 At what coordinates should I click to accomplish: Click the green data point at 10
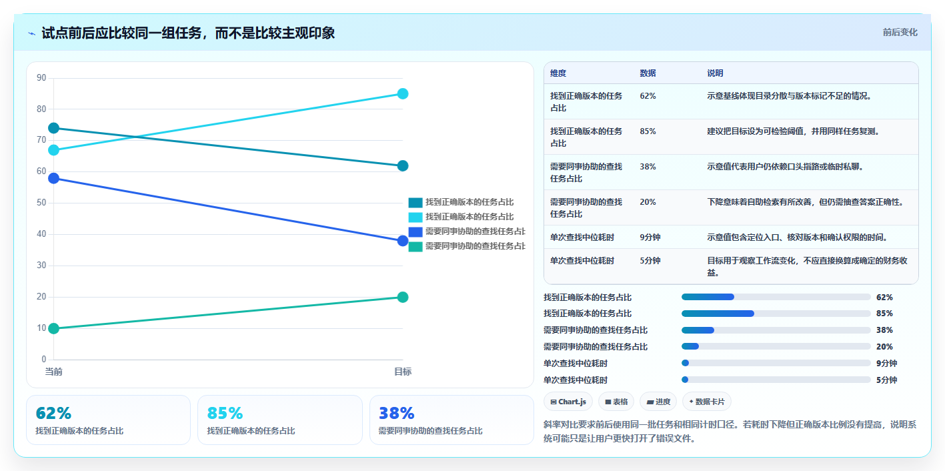(54, 328)
